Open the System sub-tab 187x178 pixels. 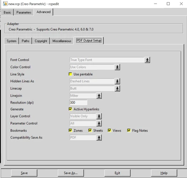pyautogui.click(x=12, y=41)
